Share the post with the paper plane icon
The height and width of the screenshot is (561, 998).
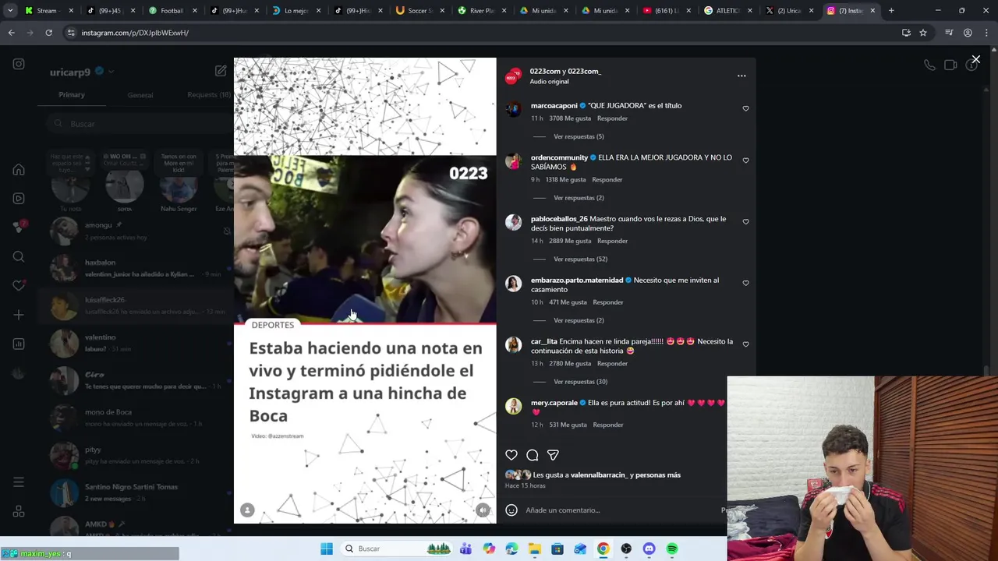pos(553,455)
